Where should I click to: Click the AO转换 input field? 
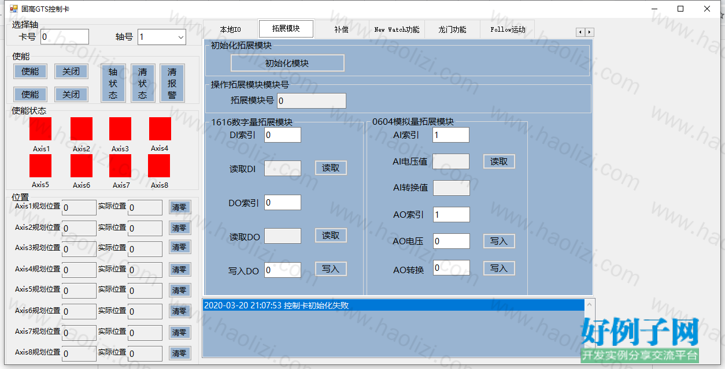tap(451, 267)
